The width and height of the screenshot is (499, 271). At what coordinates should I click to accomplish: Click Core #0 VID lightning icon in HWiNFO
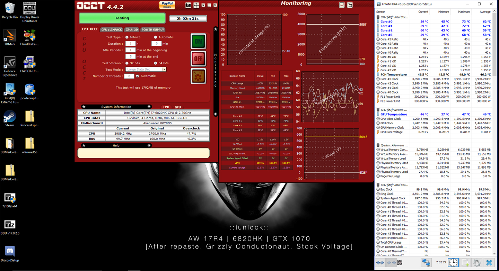378,57
